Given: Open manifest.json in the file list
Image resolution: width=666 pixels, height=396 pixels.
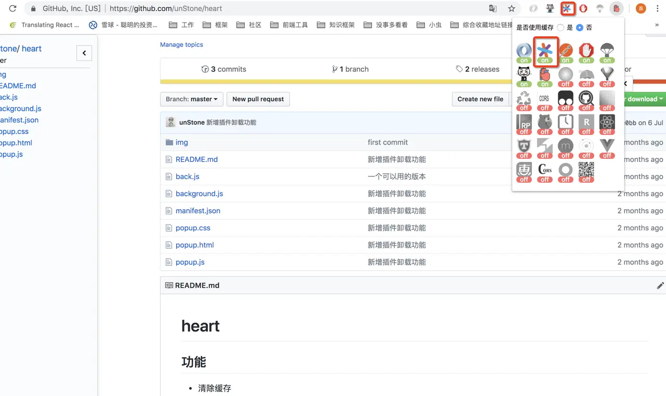Looking at the screenshot, I should [198, 211].
